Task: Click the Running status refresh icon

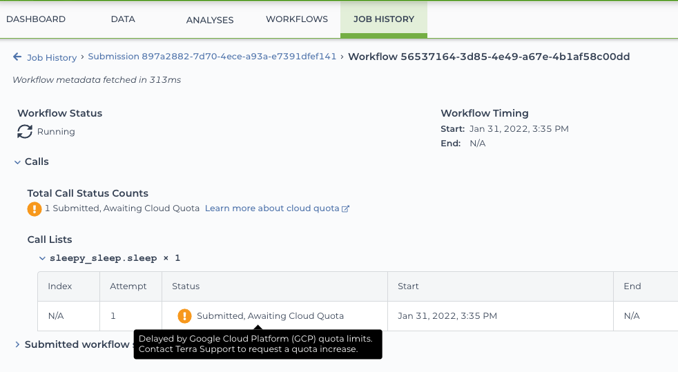Action: click(25, 131)
